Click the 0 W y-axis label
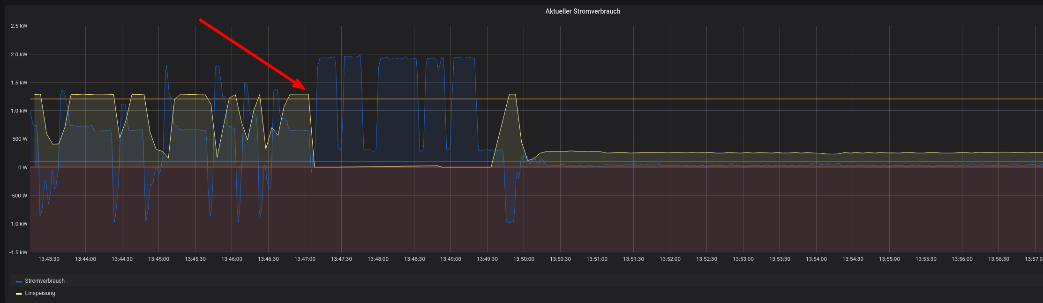The width and height of the screenshot is (1043, 303). (x=23, y=167)
